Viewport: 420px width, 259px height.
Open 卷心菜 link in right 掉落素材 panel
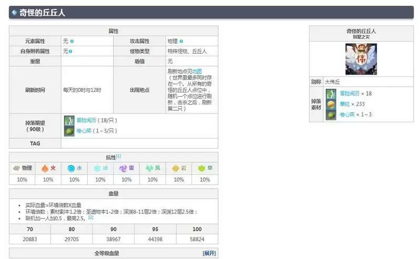click(346, 115)
